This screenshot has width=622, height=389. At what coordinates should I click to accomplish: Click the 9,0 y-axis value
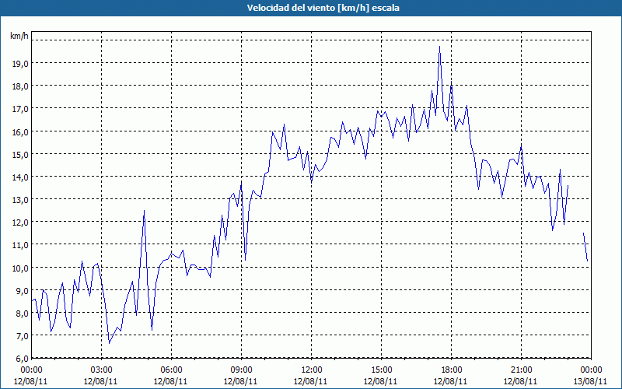click(x=22, y=290)
